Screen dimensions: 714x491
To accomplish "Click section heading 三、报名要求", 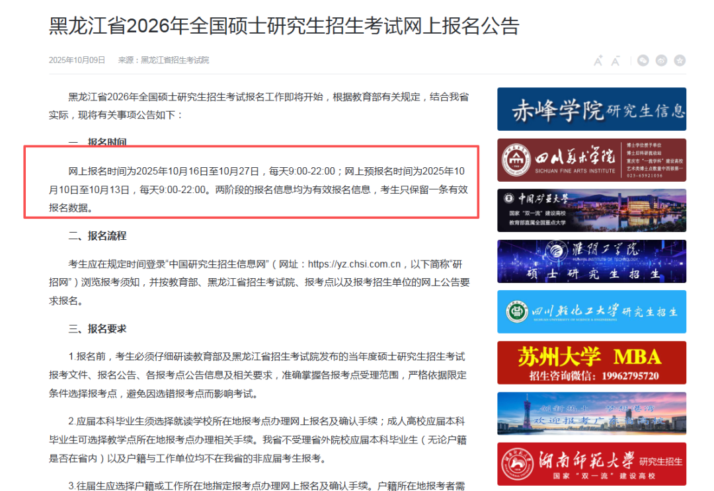I will 97,329.
